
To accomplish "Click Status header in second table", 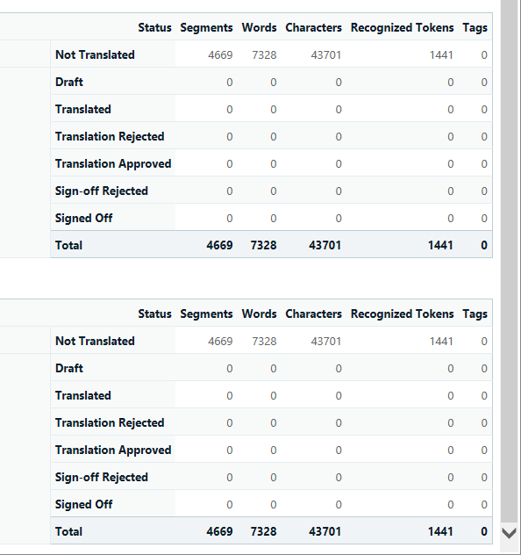I will [x=154, y=314].
